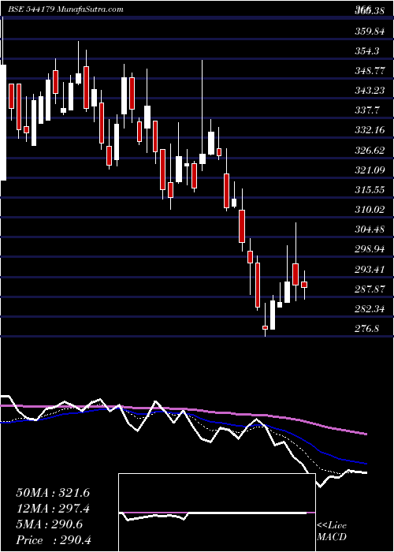Click the 298.94 price axis label

[x=369, y=249]
